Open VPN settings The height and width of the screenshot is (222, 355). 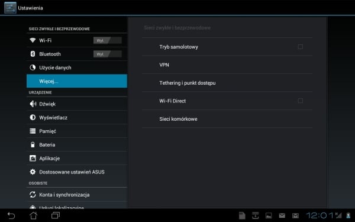coord(227,65)
